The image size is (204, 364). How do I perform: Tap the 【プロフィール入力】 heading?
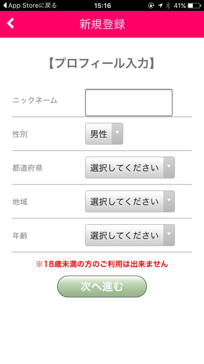(x=102, y=63)
